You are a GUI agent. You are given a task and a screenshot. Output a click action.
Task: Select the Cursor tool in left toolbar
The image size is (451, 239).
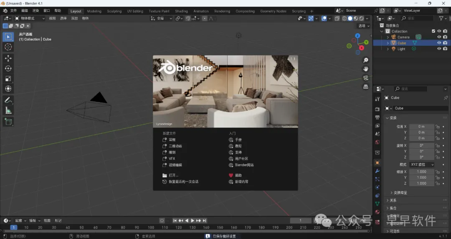click(x=8, y=47)
